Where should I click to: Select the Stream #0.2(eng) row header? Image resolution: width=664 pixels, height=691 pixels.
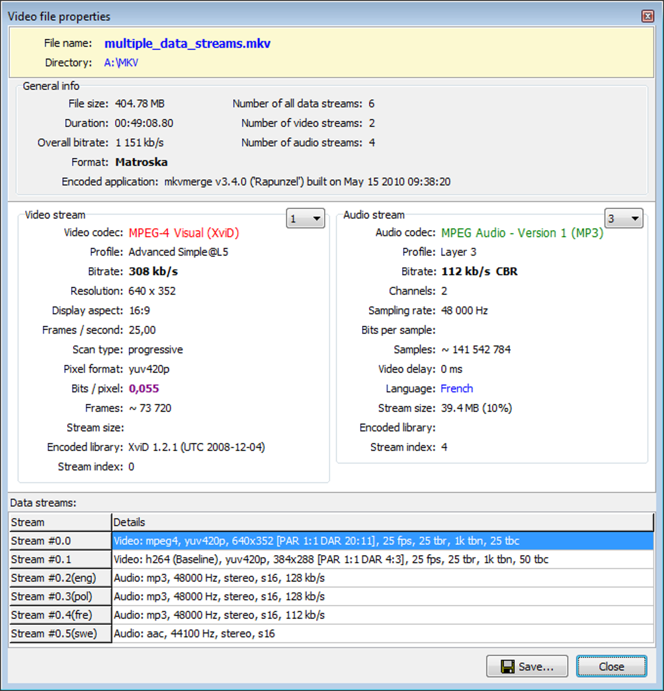tap(61, 578)
